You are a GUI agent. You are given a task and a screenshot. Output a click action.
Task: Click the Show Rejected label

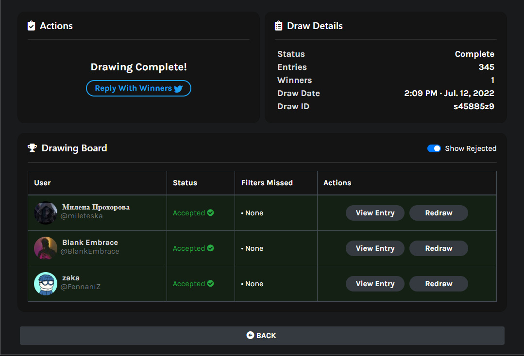[x=471, y=148]
